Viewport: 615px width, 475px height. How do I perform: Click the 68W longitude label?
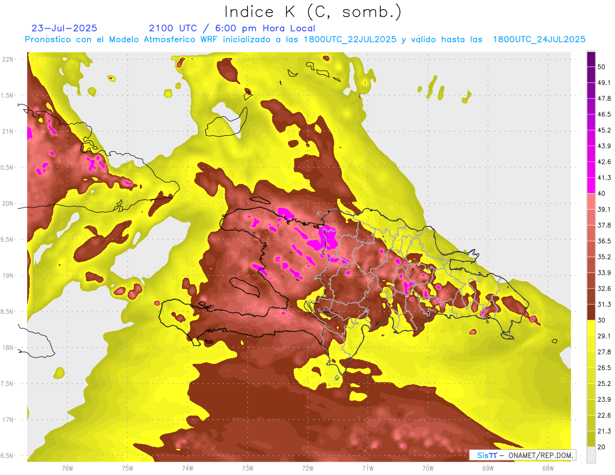click(x=548, y=468)
